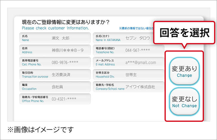The image size is (217, 140).
Task: Click the masked value 080-9876-****
Action: [x=65, y=63]
